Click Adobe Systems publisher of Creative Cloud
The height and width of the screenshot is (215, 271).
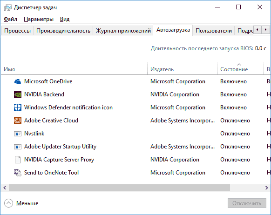coord(183,121)
